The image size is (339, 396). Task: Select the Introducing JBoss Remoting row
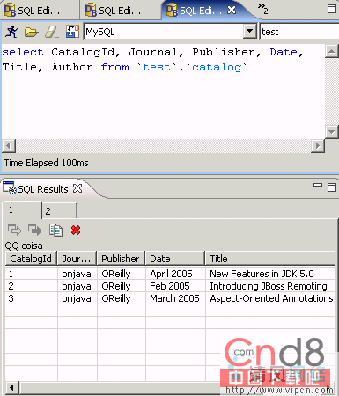coord(170,286)
